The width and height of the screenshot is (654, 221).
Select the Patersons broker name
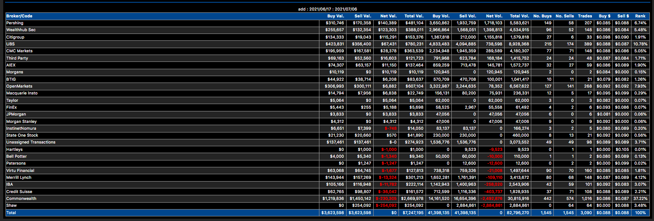pos(16,163)
